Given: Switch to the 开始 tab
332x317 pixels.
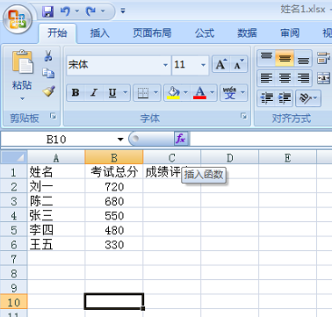Looking at the screenshot, I should pos(57,33).
